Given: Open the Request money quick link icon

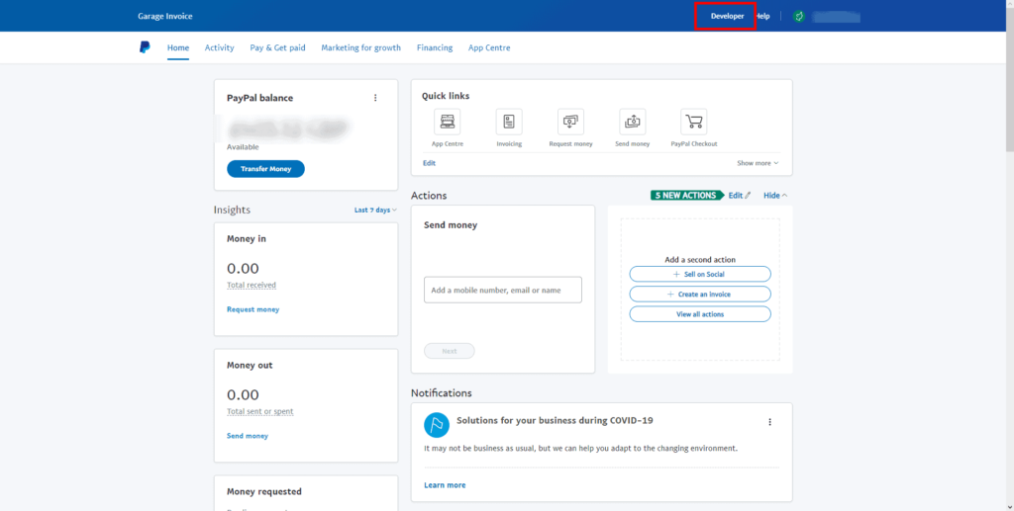Looking at the screenshot, I should pos(570,122).
